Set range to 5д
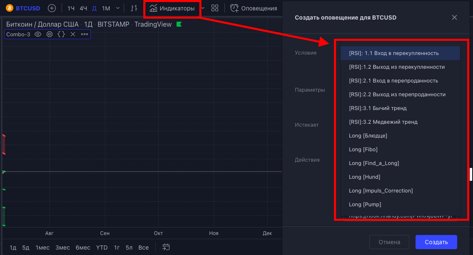The width and height of the screenshot is (473, 255). coord(26,247)
